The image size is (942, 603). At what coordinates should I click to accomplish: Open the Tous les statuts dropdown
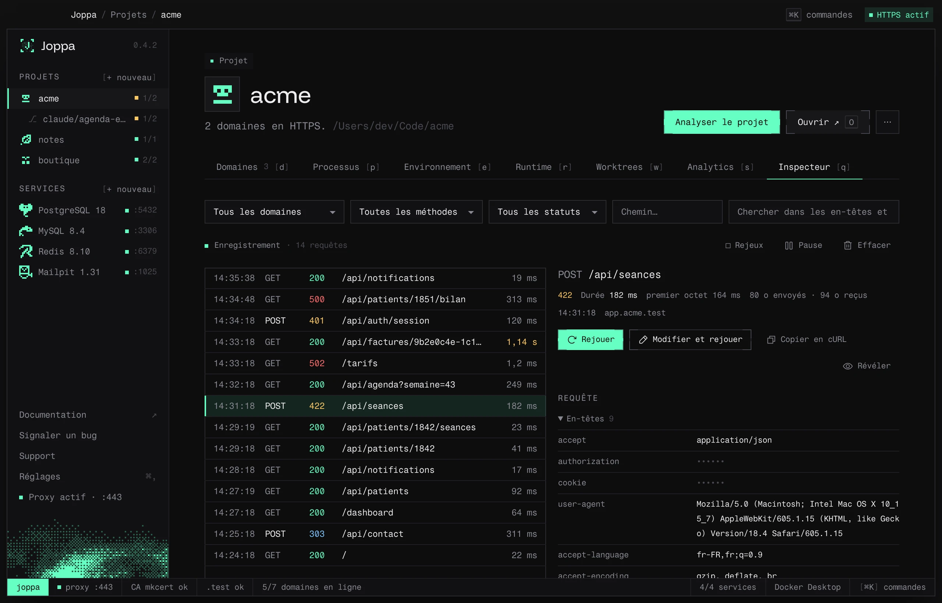(x=547, y=212)
